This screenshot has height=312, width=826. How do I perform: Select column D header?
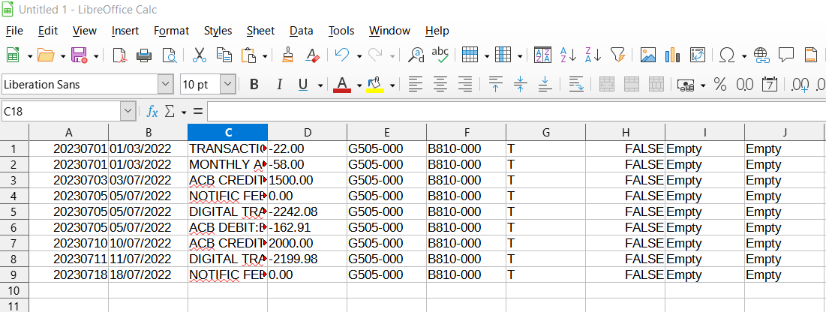[x=307, y=133]
